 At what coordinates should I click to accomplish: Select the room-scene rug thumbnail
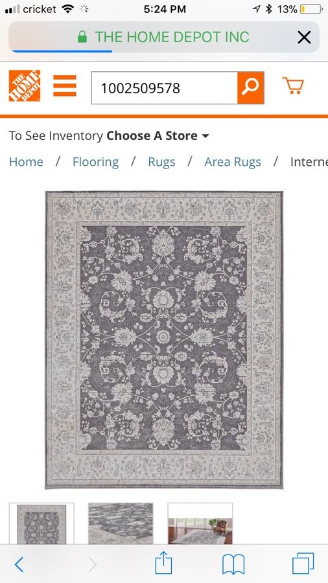point(200,524)
